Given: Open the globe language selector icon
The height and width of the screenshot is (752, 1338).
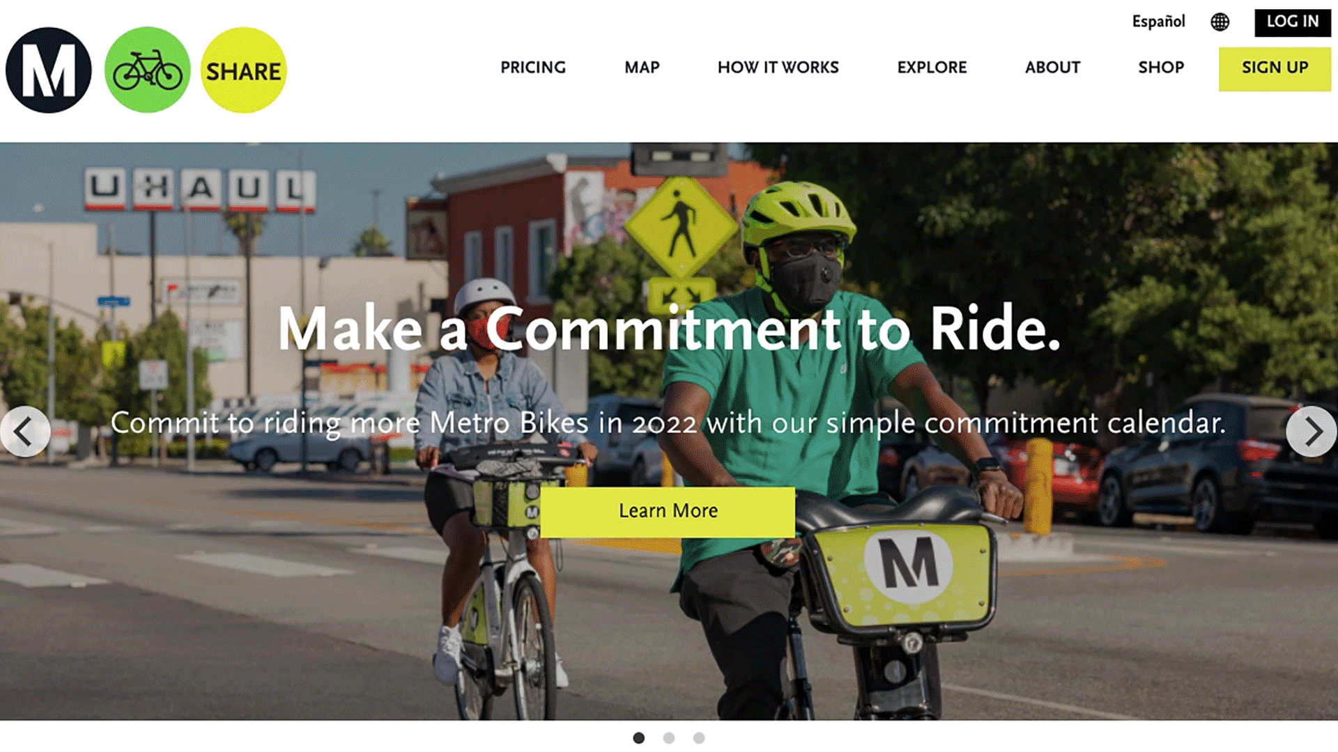Looking at the screenshot, I should pos(1220,22).
